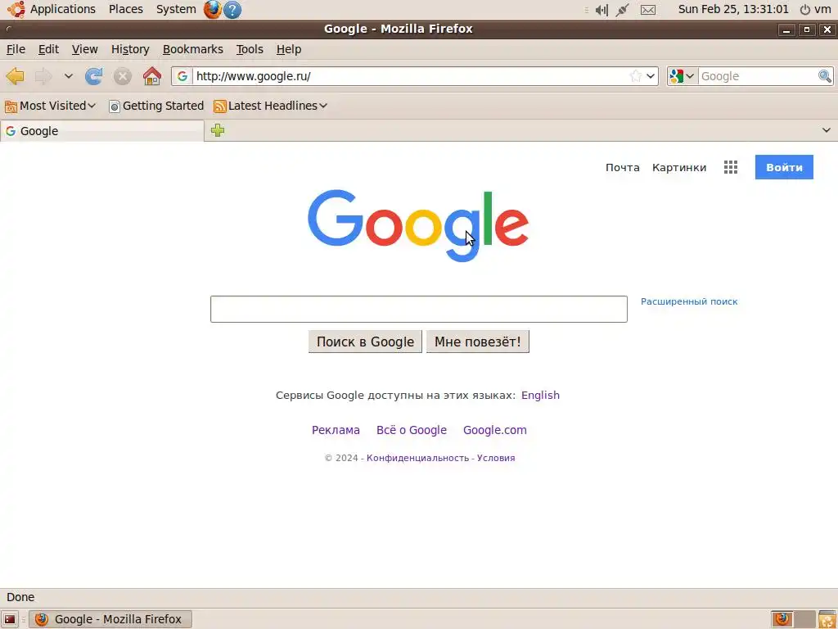The height and width of the screenshot is (629, 838).
Task: Bookmark this page with the star icon
Action: pyautogui.click(x=635, y=76)
